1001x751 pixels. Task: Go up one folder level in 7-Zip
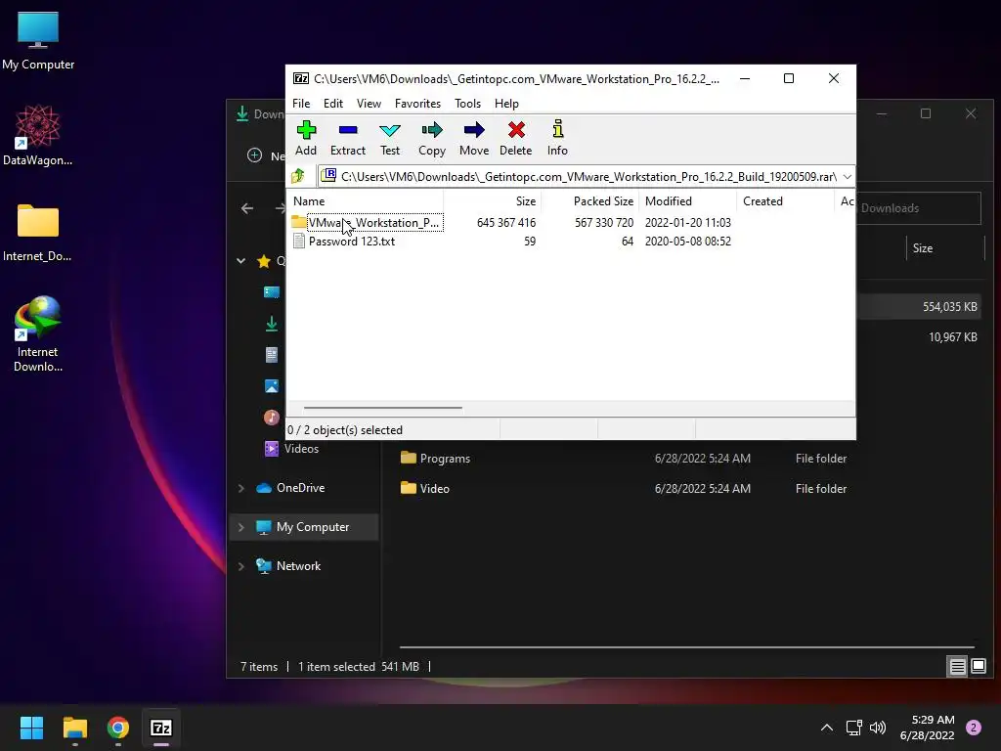coord(298,176)
